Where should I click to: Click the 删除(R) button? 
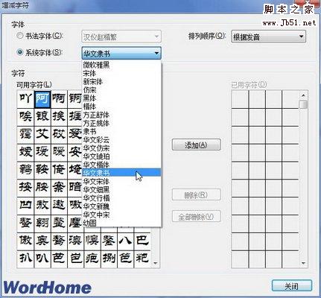pyautogui.click(x=196, y=195)
